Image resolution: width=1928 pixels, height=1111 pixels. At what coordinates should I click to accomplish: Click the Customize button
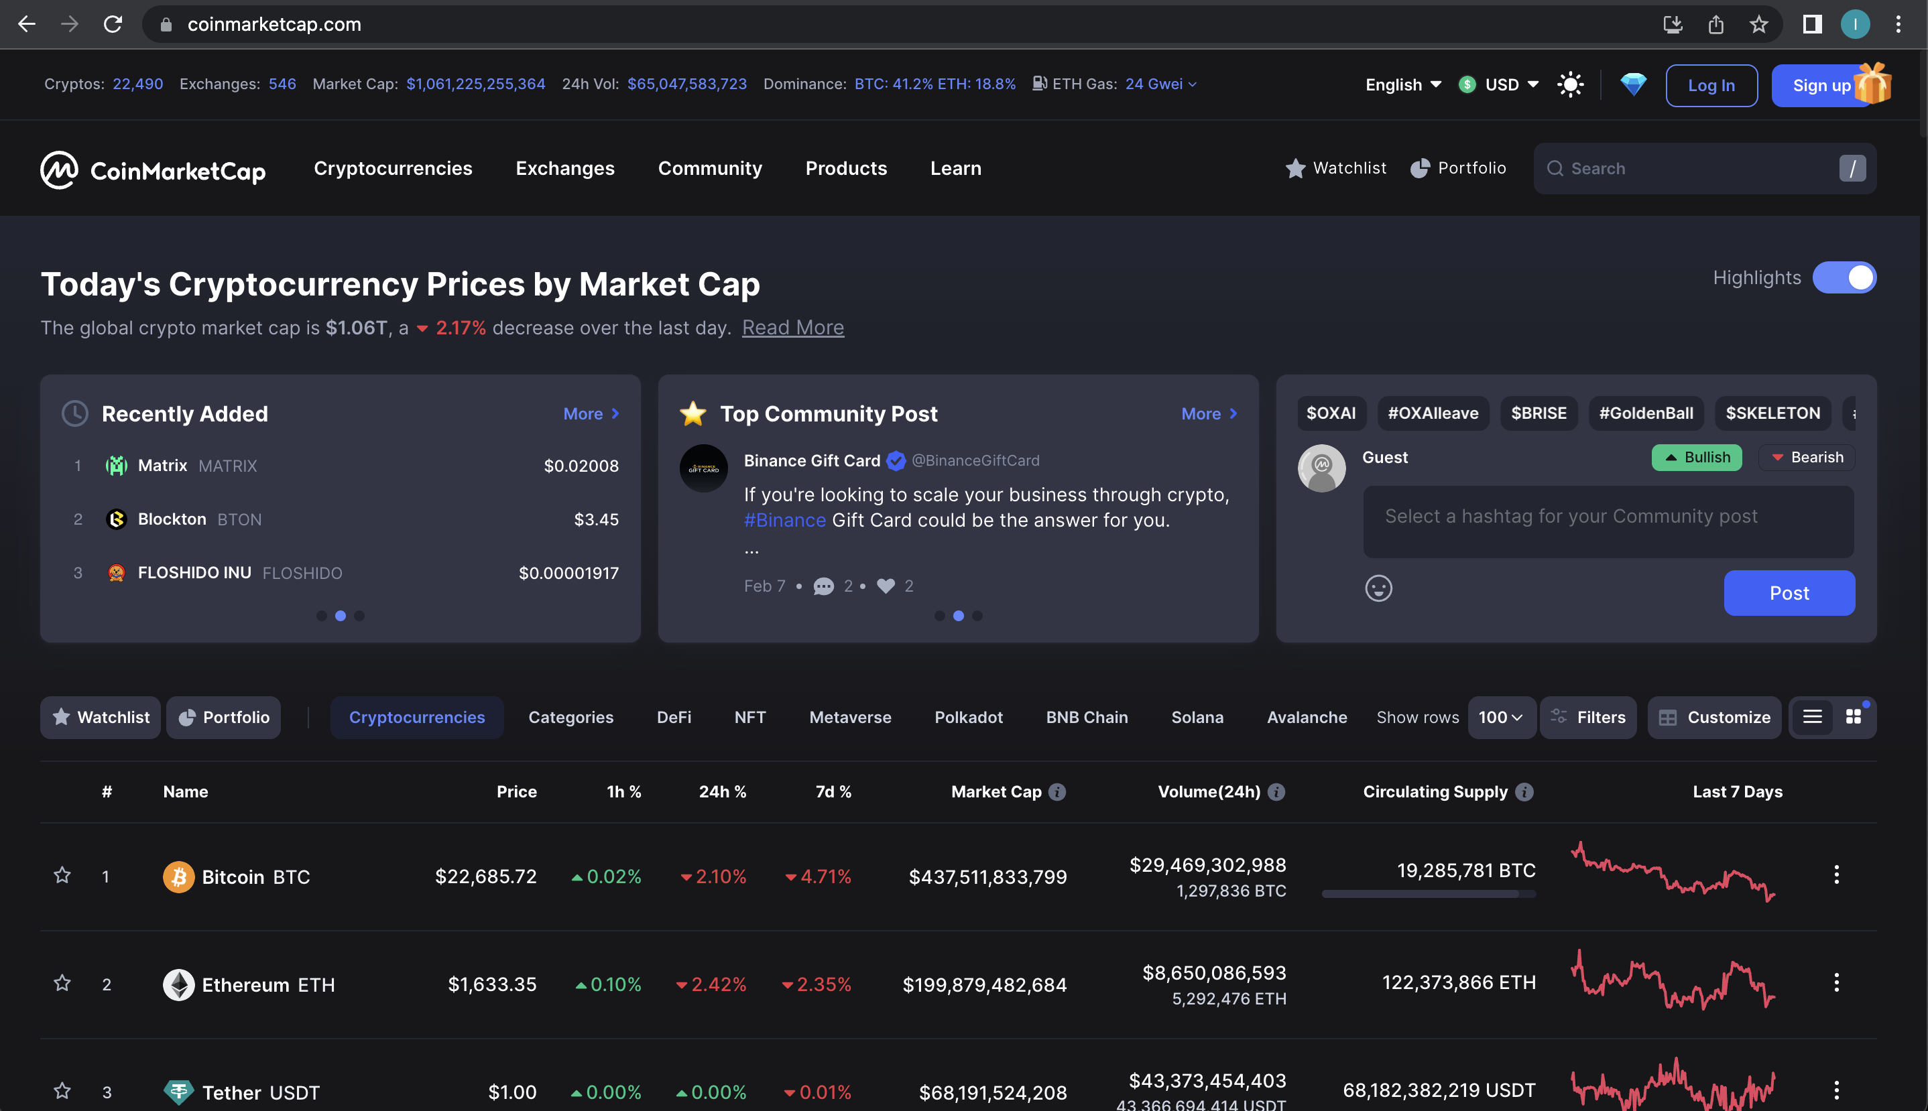tap(1714, 717)
